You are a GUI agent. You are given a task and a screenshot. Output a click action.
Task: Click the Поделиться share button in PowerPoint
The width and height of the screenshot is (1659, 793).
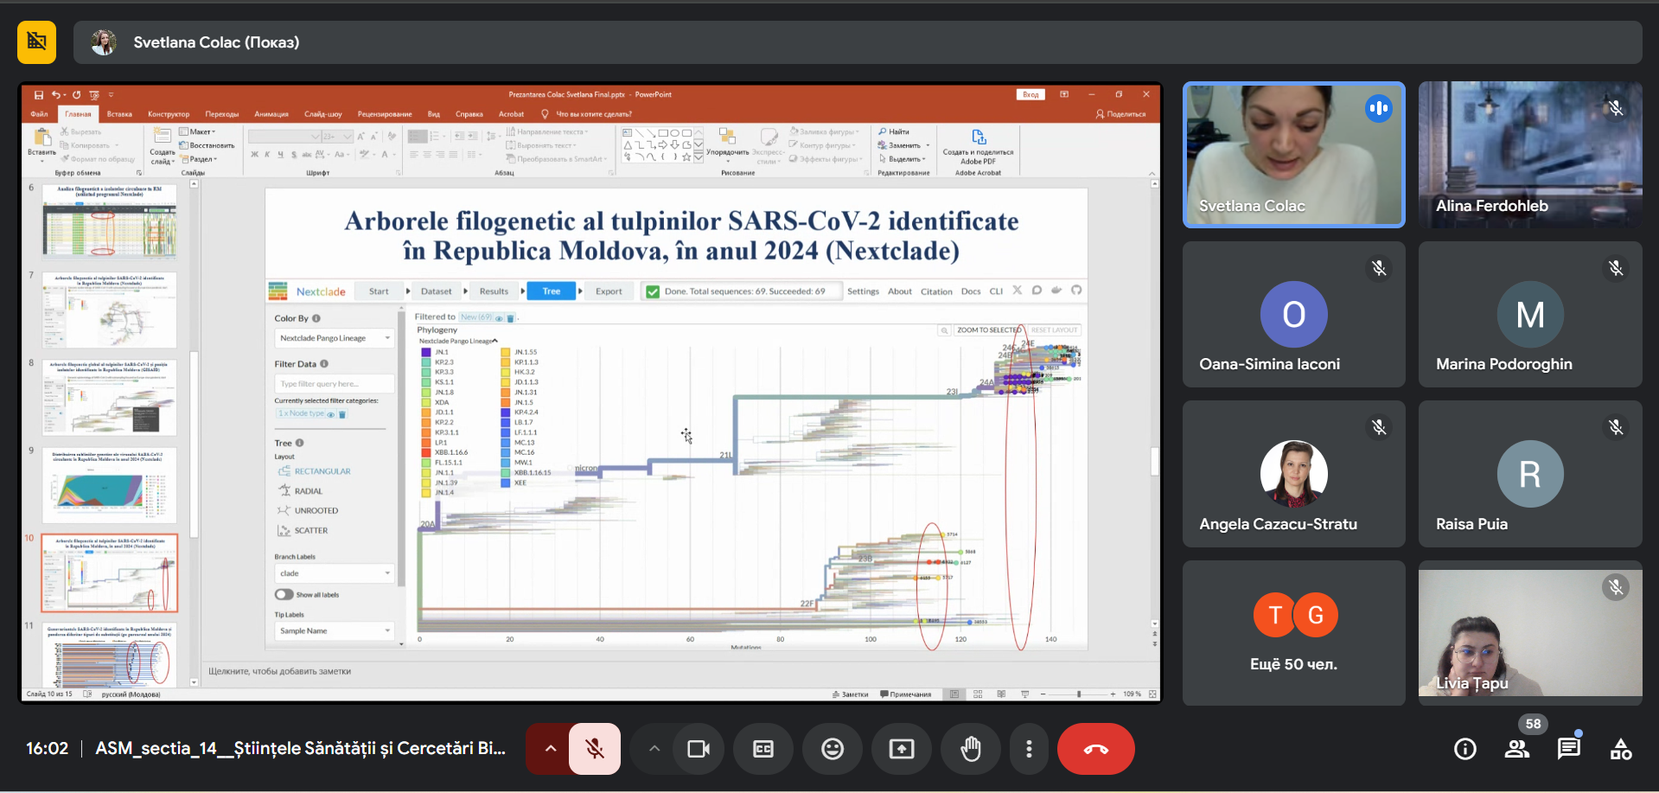click(x=1121, y=114)
